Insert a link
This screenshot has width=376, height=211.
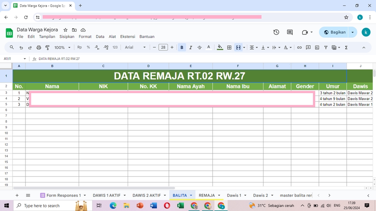coord(299,47)
